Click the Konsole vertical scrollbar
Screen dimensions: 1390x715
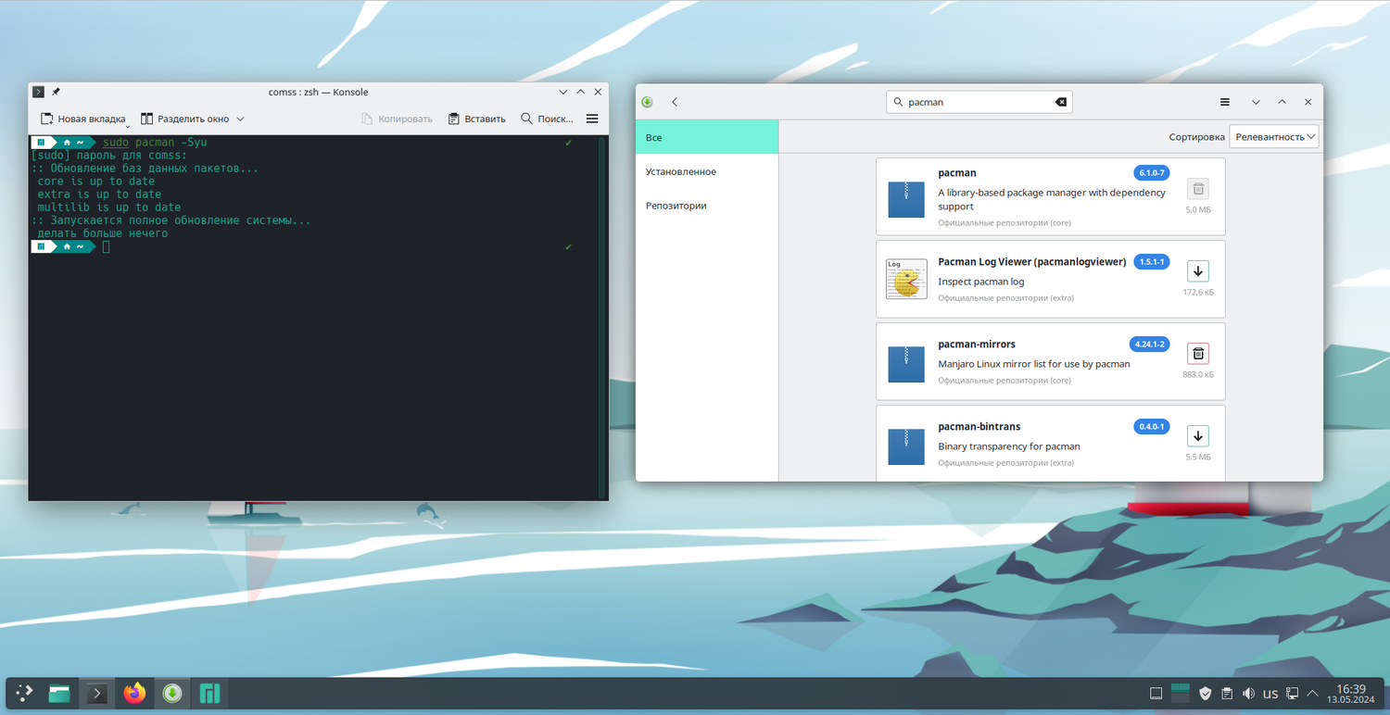pyautogui.click(x=601, y=318)
